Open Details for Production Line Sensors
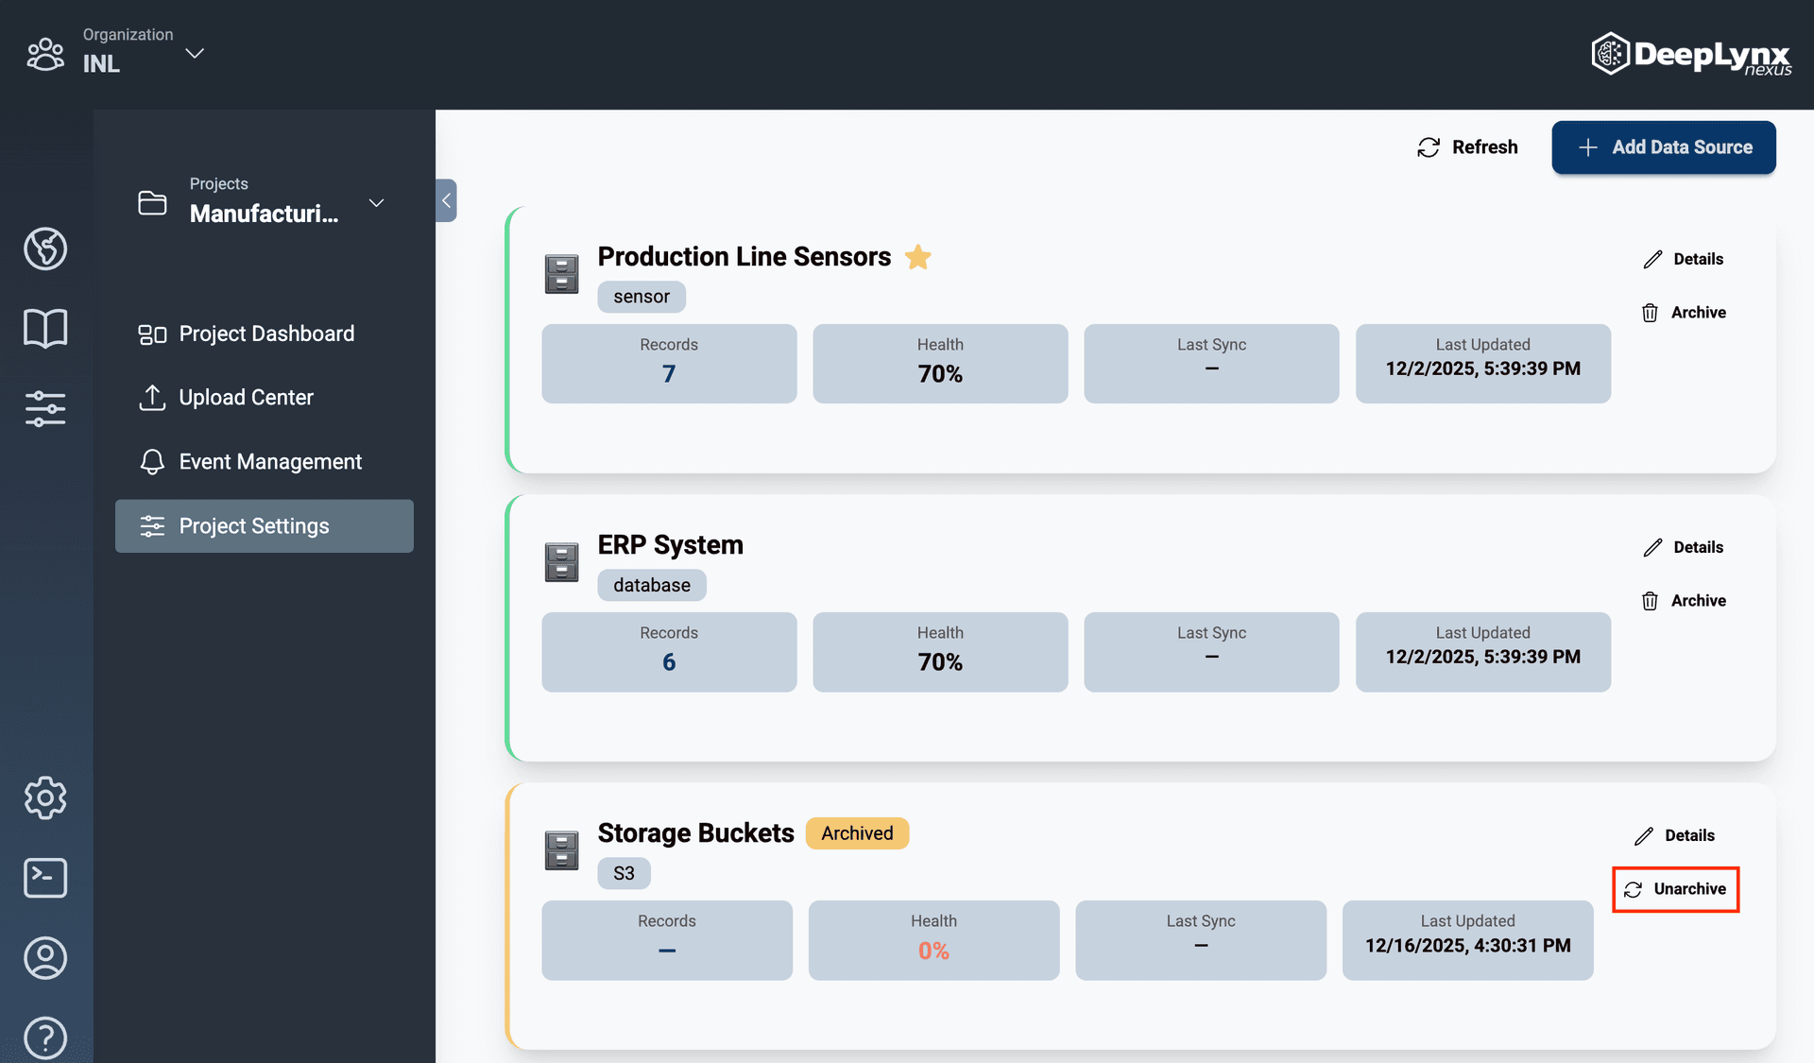Image resolution: width=1814 pixels, height=1063 pixels. (x=1684, y=259)
